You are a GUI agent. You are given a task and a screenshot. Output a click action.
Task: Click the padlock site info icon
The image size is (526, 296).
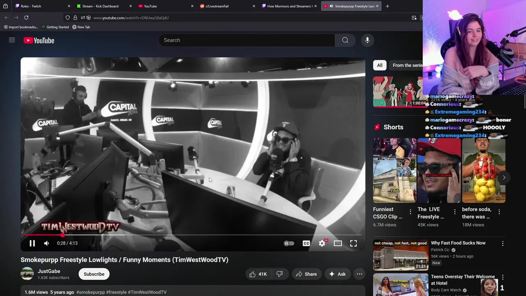pos(75,18)
